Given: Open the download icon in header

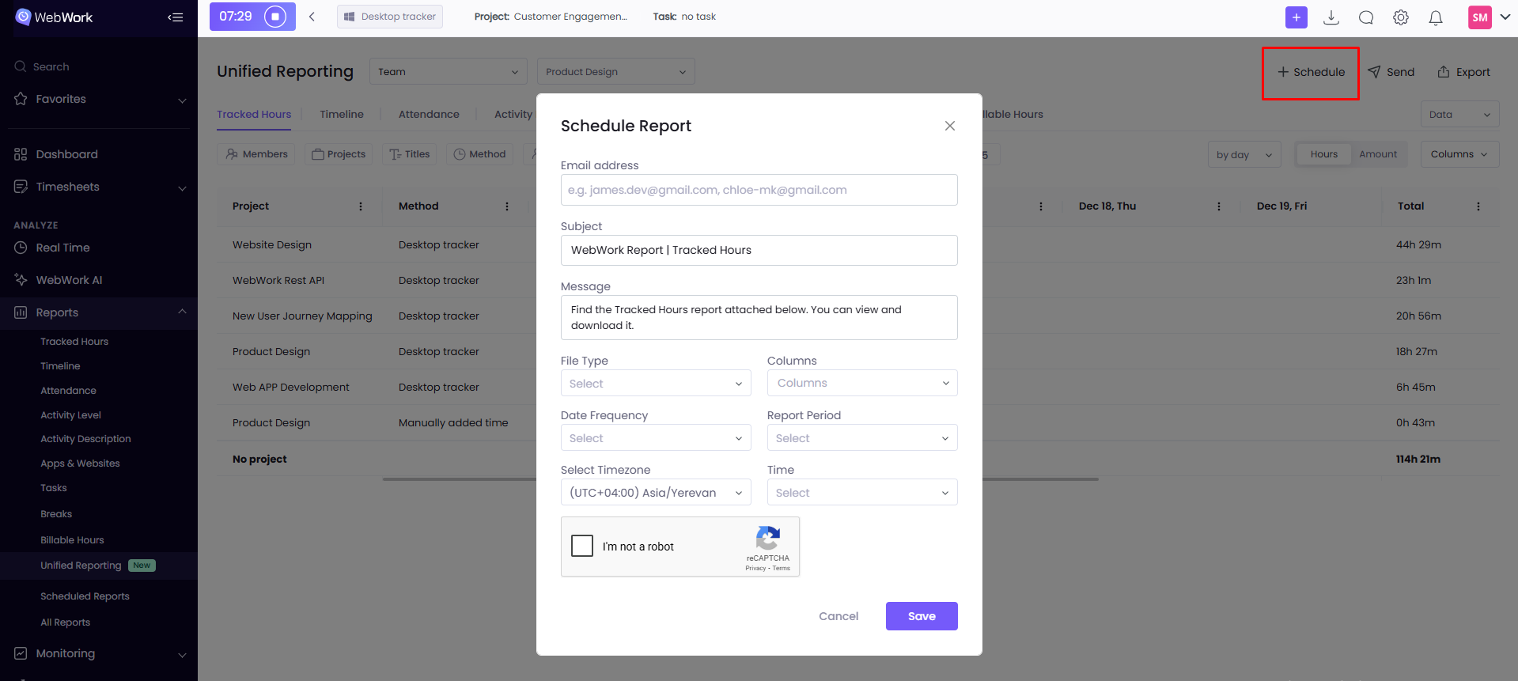Looking at the screenshot, I should [x=1331, y=17].
